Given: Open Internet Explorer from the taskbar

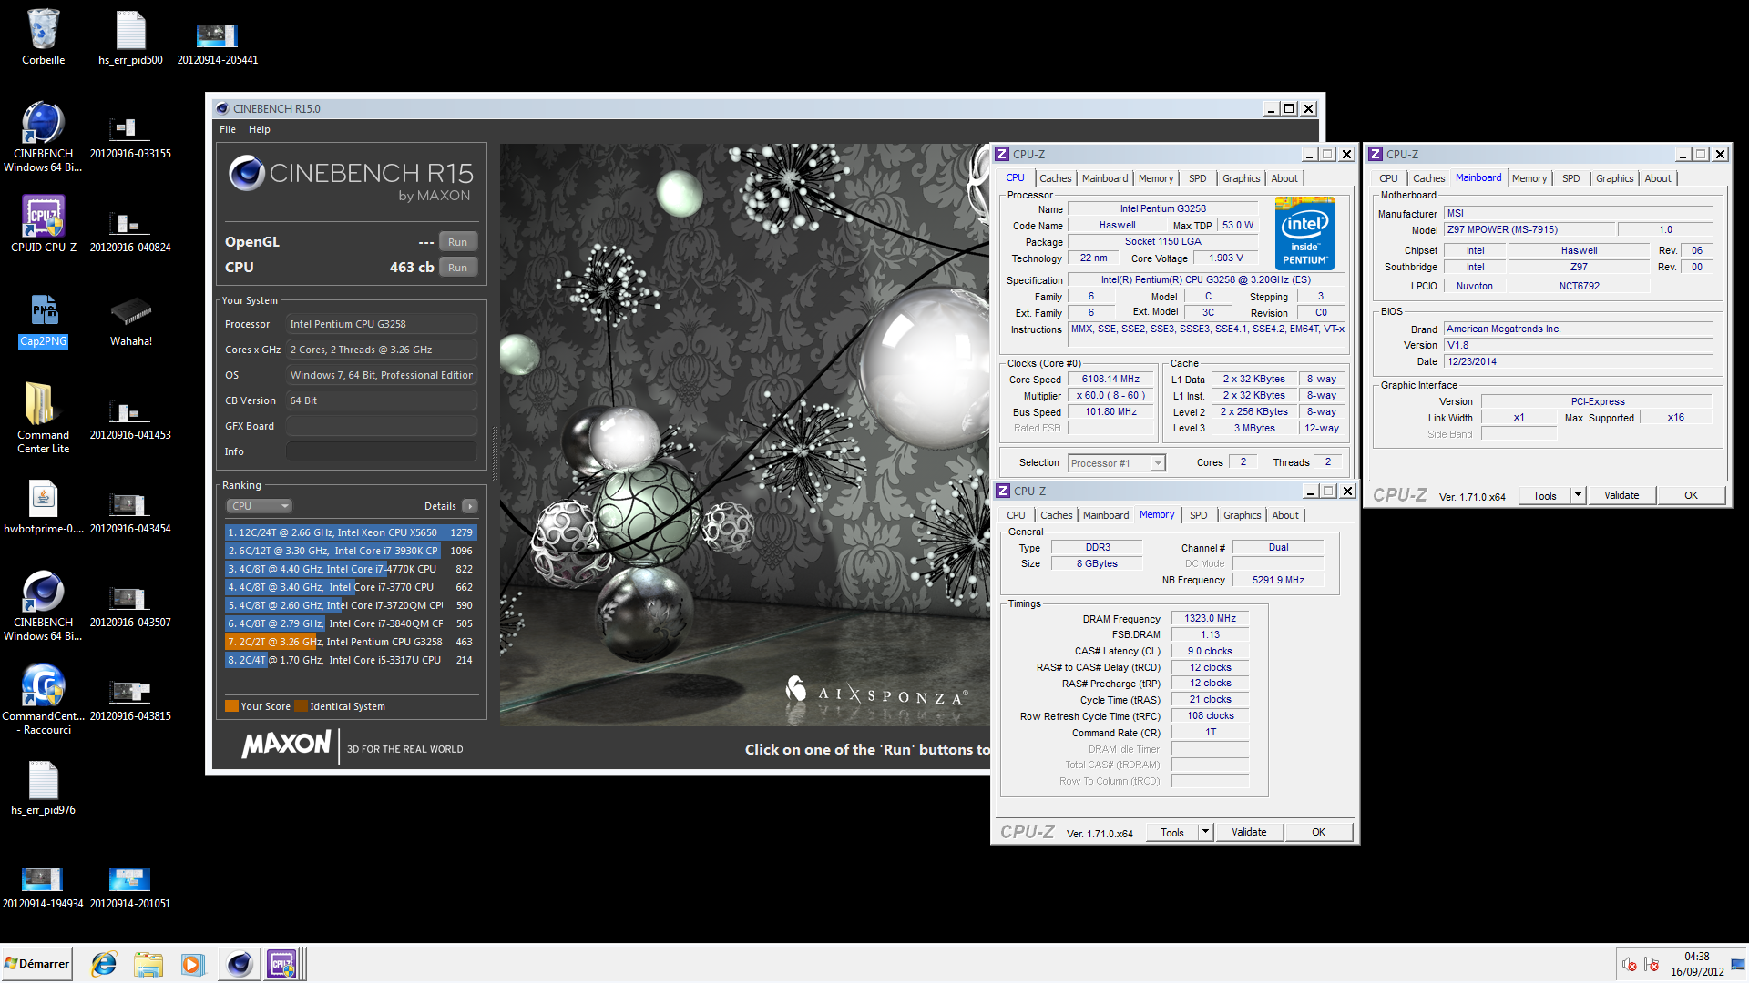Looking at the screenshot, I should pyautogui.click(x=104, y=964).
